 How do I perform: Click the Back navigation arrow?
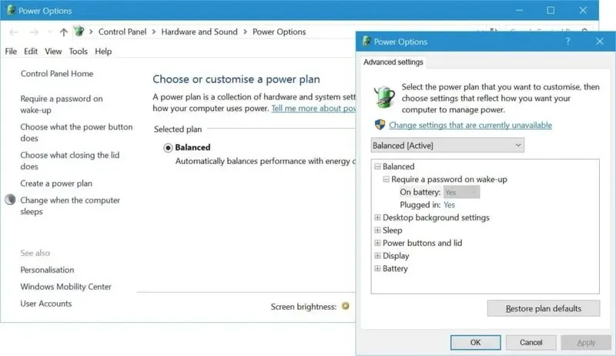coord(13,32)
